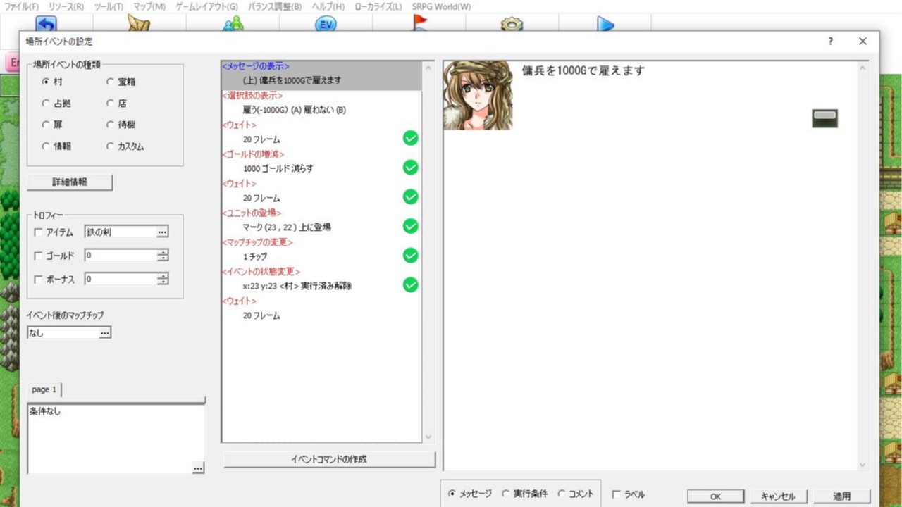902x507 pixels.
Task: Open the gear settings toolbar icon
Action: pyautogui.click(x=512, y=23)
